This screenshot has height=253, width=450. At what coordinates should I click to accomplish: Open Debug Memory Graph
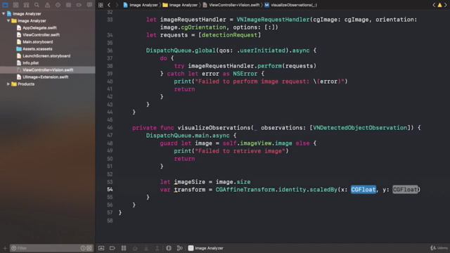(x=180, y=248)
